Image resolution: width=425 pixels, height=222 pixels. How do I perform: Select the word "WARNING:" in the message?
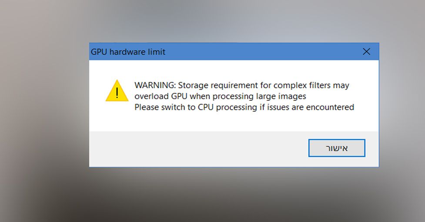(155, 86)
